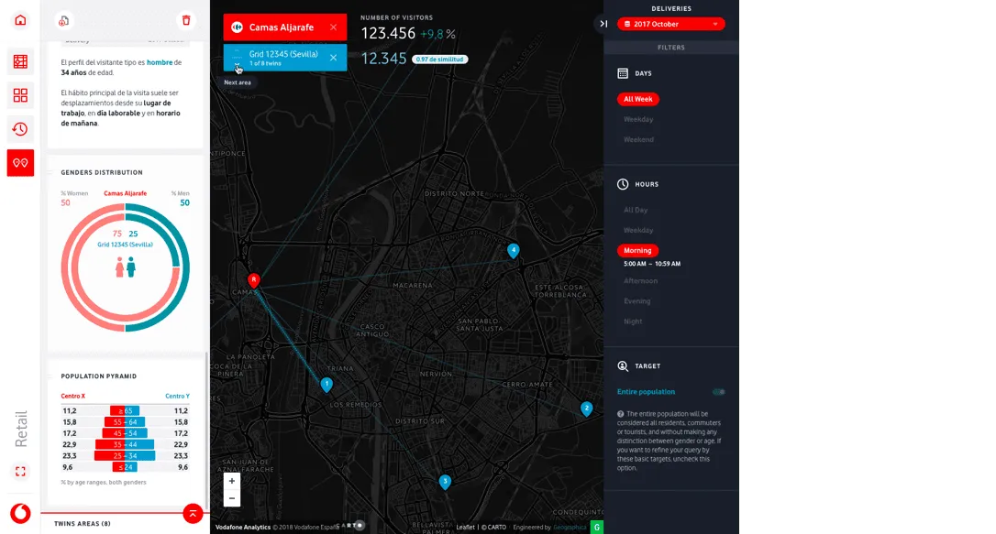Toggle the Entire population switch

718,392
